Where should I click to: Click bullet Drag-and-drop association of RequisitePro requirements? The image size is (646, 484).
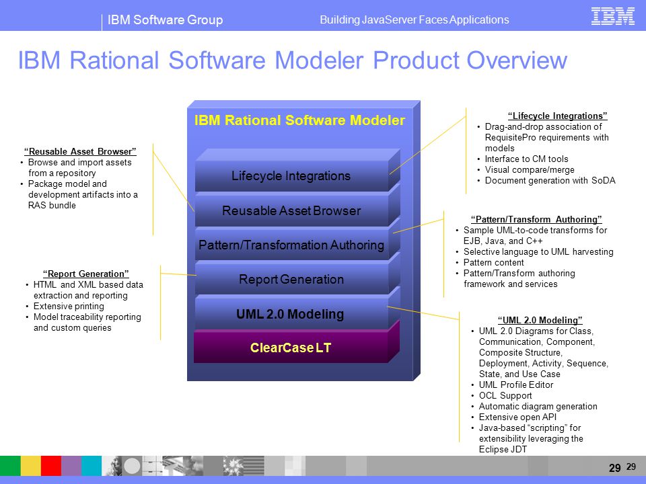[x=546, y=137]
